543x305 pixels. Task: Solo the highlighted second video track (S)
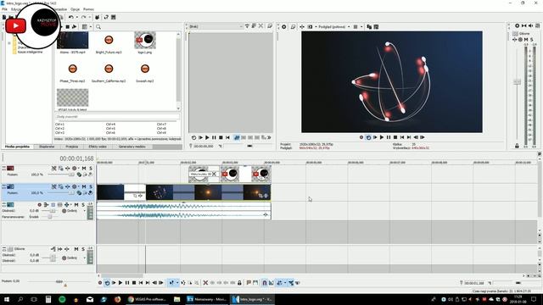(91, 186)
